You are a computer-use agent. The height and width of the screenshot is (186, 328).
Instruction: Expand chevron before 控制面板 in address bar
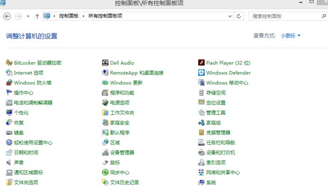(x=54, y=16)
